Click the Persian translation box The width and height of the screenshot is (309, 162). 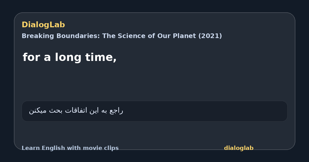[x=154, y=111]
